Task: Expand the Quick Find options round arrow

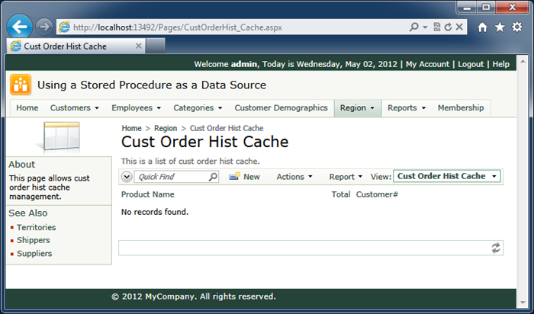Action: [127, 177]
